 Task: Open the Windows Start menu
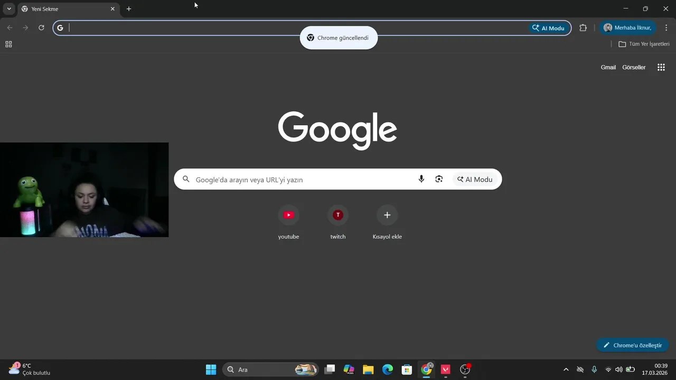pos(211,369)
